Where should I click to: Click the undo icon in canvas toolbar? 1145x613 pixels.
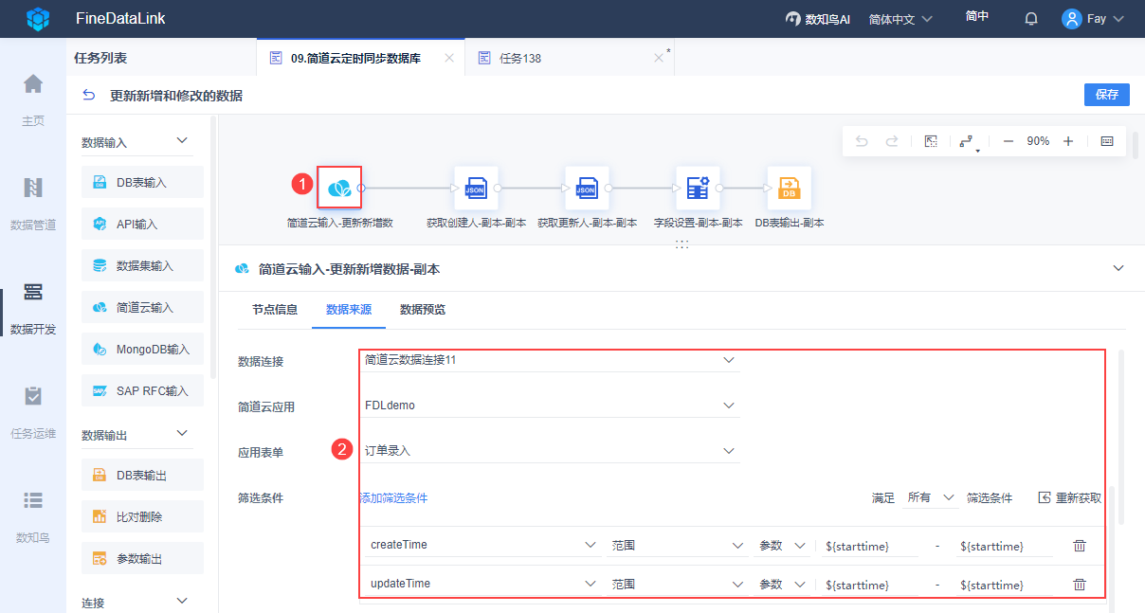tap(862, 141)
